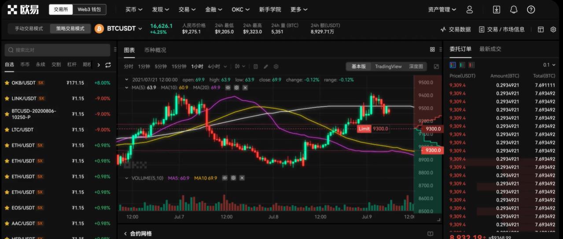Select the 15分钟 chart interval

[179, 66]
